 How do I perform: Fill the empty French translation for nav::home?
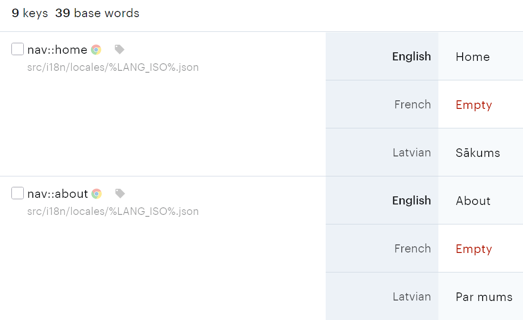tap(474, 105)
